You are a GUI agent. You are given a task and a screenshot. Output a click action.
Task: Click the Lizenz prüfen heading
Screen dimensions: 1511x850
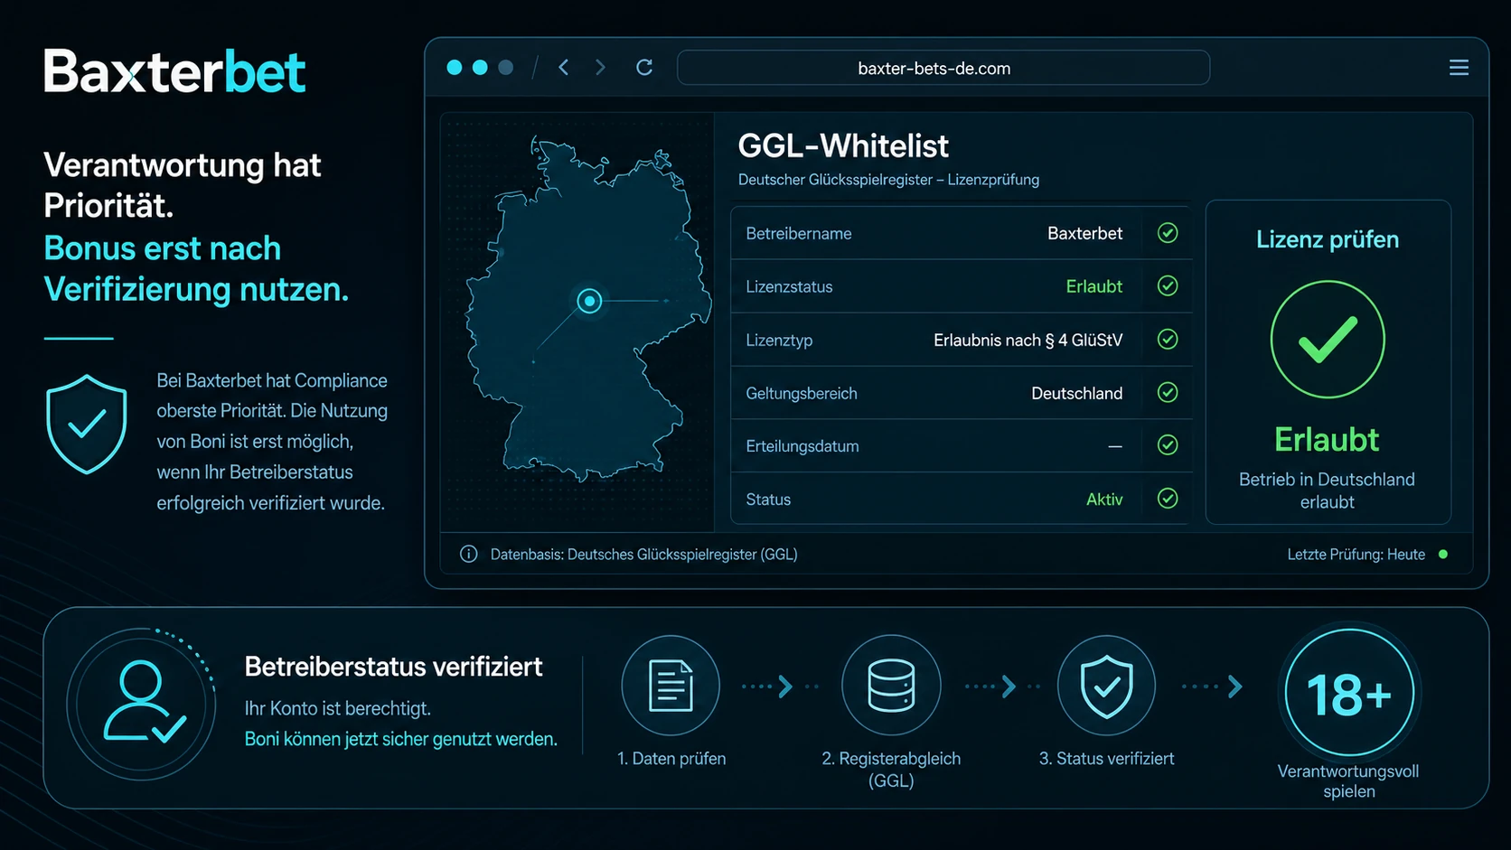point(1328,239)
